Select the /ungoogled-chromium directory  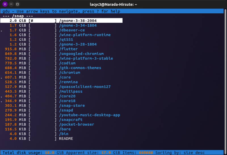81,54
